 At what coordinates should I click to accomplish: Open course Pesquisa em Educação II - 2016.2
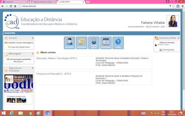tap(54, 74)
